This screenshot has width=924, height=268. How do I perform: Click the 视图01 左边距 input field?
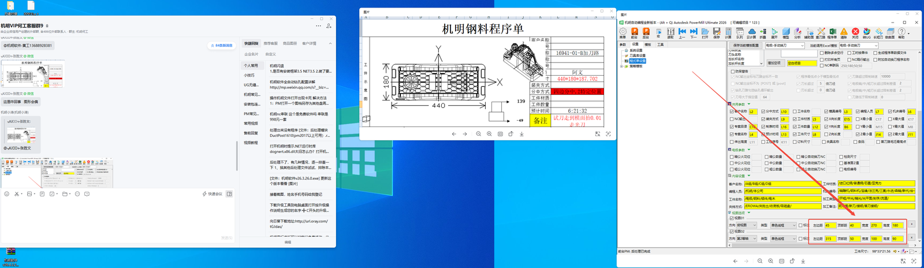click(830, 225)
